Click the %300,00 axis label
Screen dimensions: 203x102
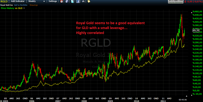coord(197,39)
